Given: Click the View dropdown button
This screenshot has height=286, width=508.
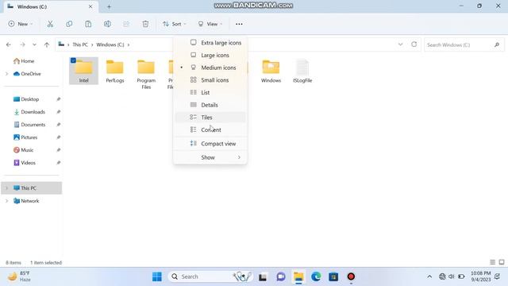Looking at the screenshot, I should pos(210,24).
